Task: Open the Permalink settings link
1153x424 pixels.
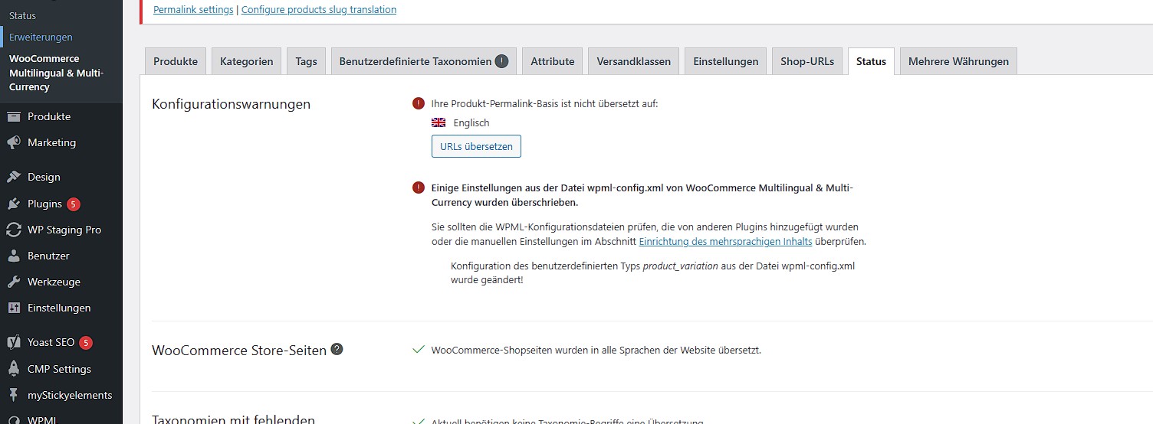Action: 193,10
